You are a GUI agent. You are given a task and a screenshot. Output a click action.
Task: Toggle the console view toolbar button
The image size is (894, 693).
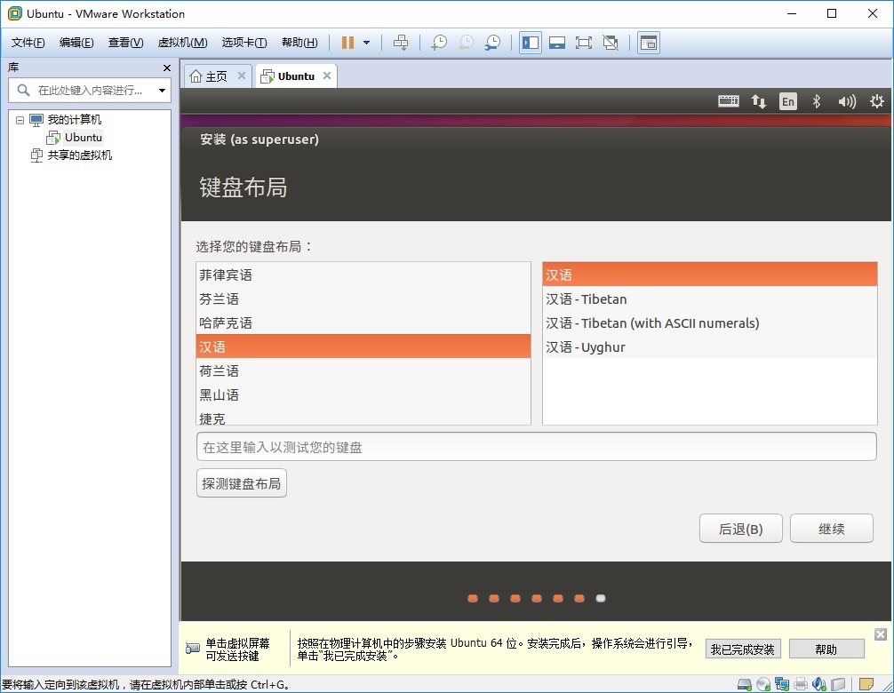click(x=649, y=43)
